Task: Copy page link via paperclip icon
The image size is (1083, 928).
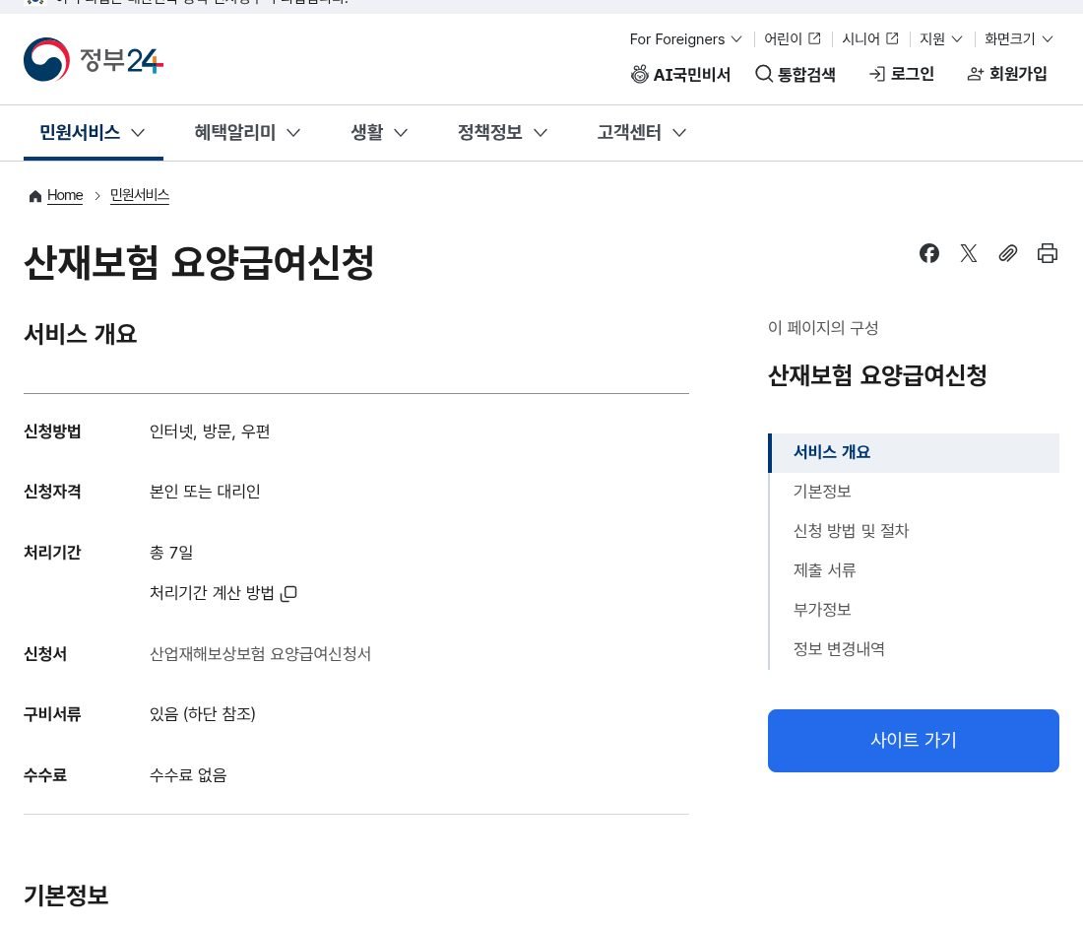Action: (x=1008, y=253)
